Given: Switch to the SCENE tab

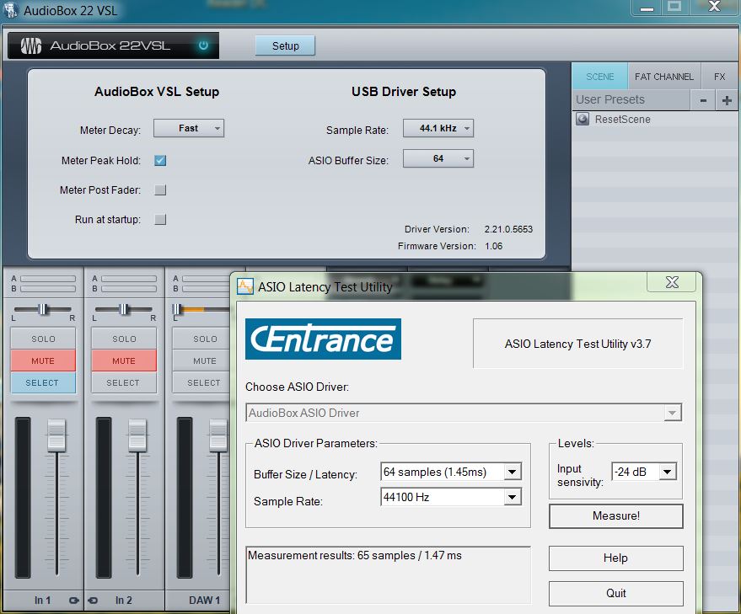Looking at the screenshot, I should (599, 77).
